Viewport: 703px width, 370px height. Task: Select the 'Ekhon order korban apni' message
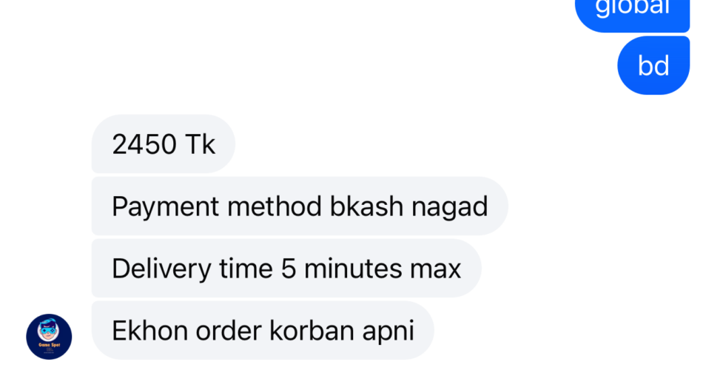263,330
